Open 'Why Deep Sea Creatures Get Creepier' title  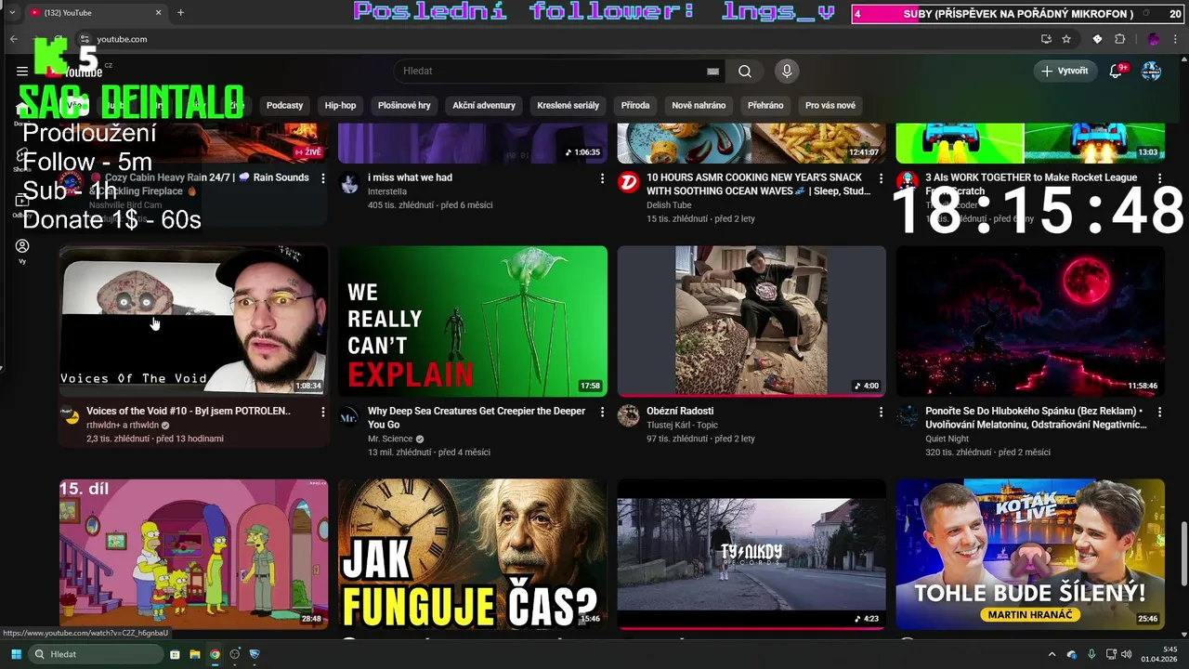477,417
